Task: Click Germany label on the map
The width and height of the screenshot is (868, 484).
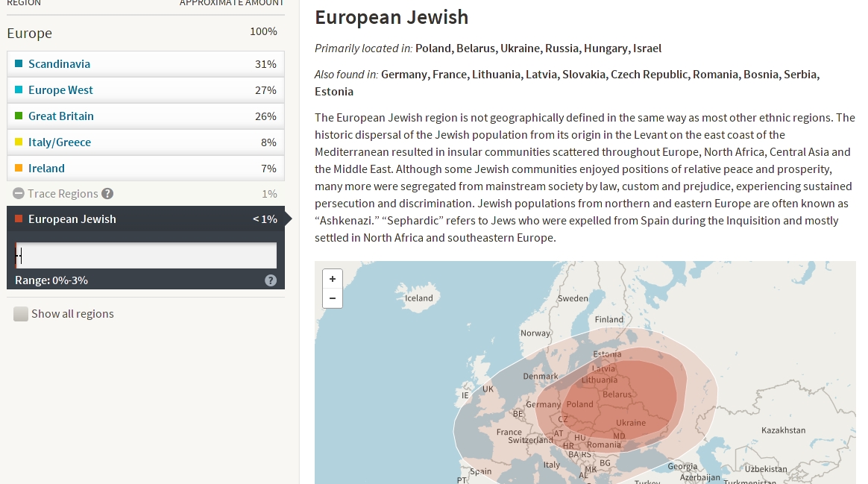Action: tap(543, 405)
